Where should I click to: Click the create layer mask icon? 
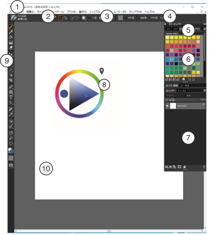180,167
